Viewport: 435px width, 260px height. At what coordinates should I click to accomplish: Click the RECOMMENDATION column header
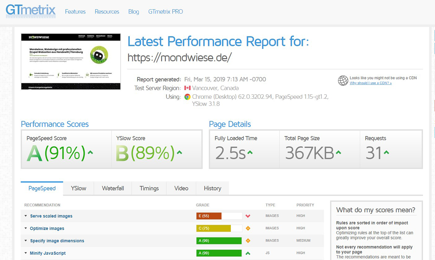point(42,205)
